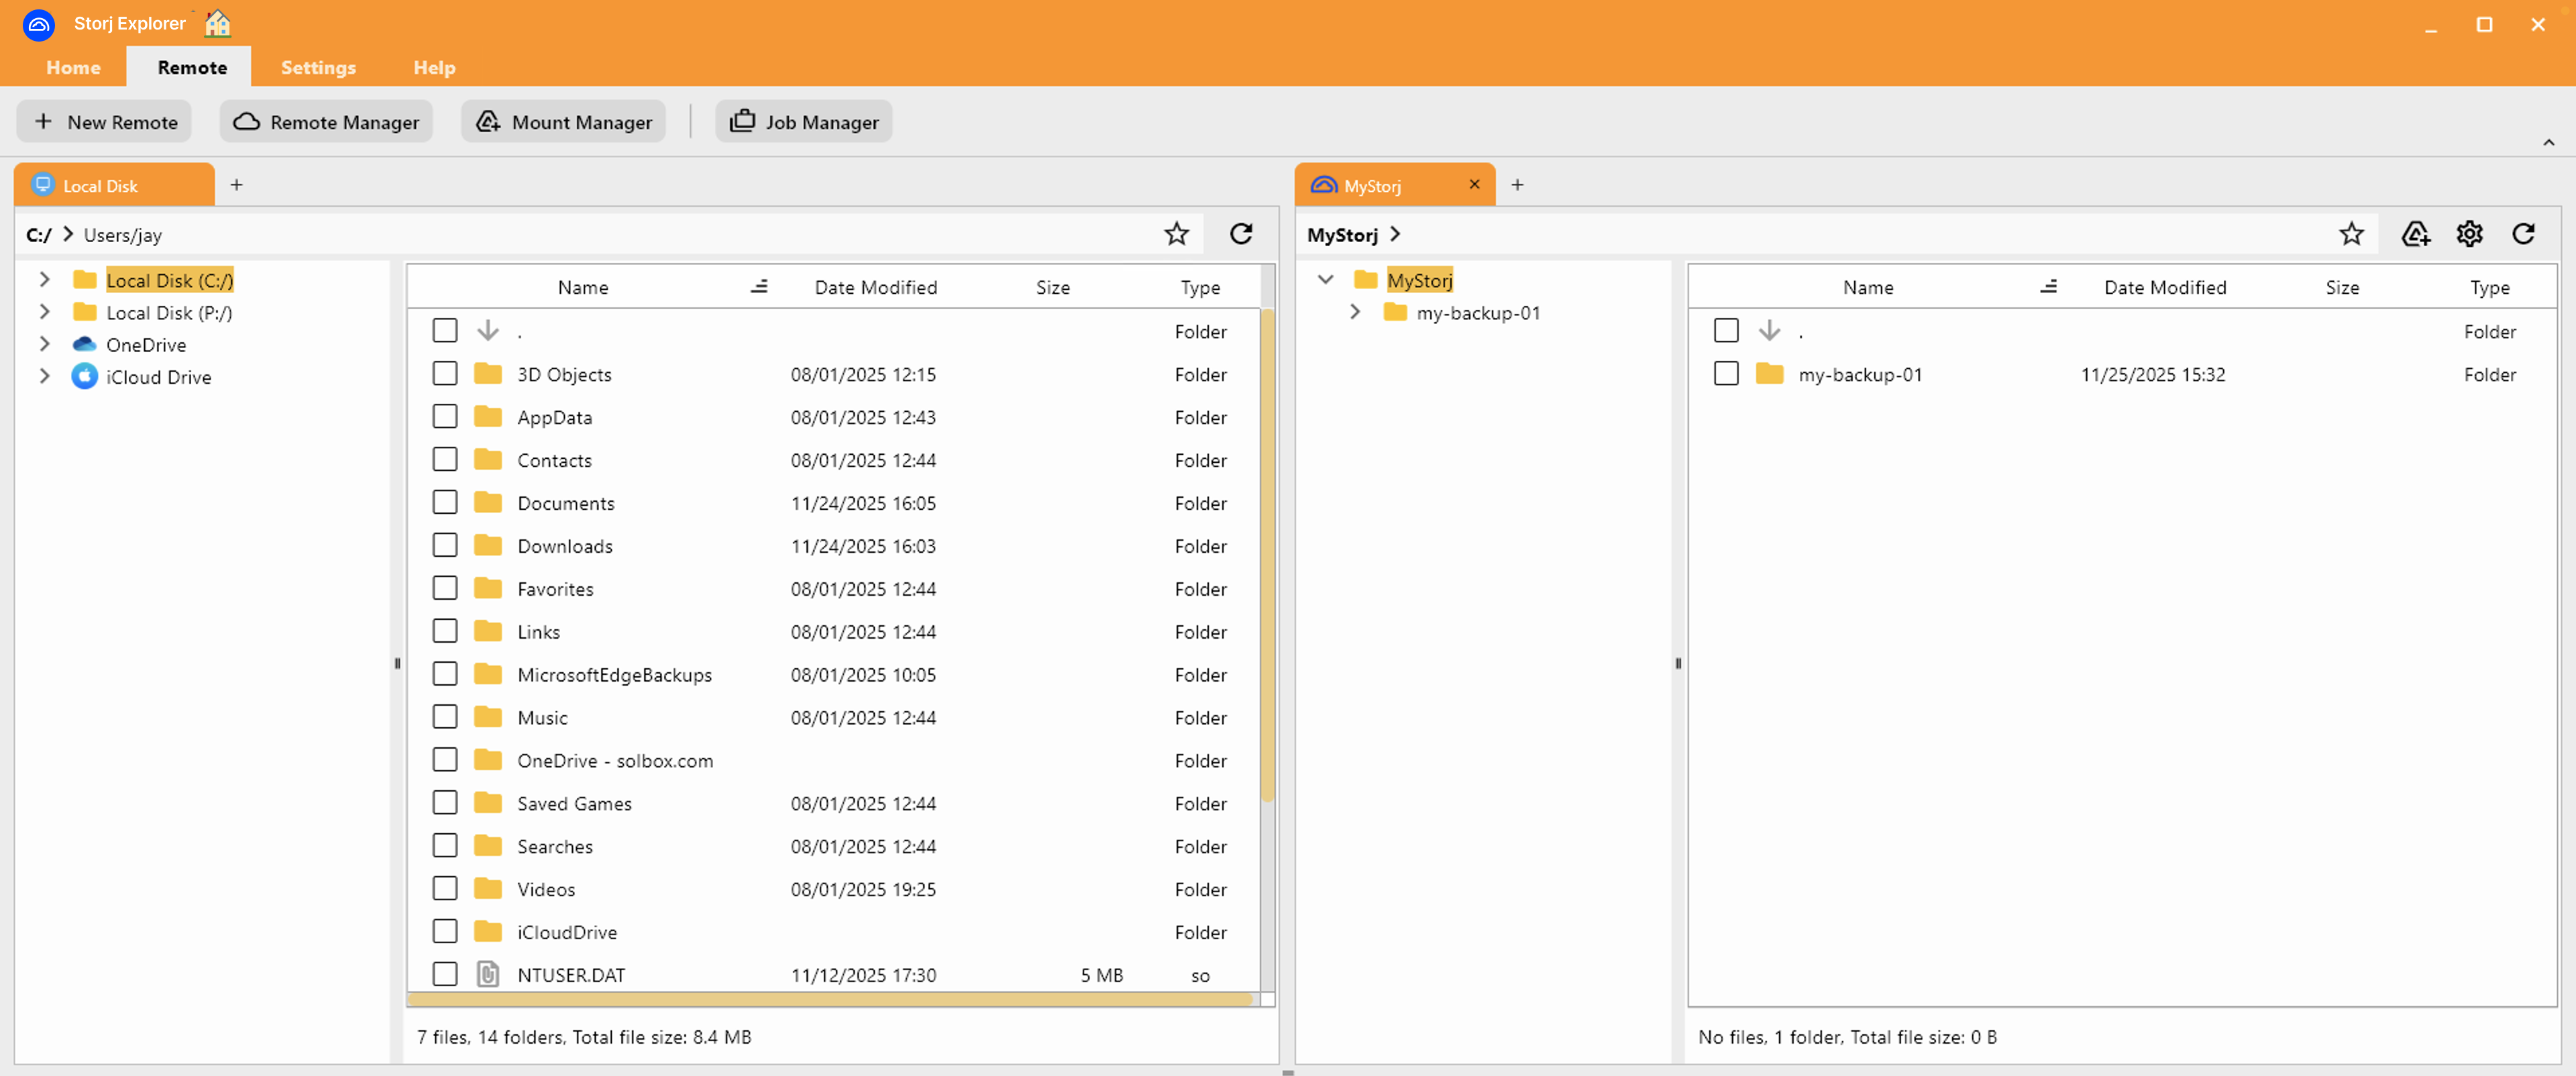Viewport: 2576px width, 1076px height.
Task: Click the New Remote button
Action: pos(105,122)
